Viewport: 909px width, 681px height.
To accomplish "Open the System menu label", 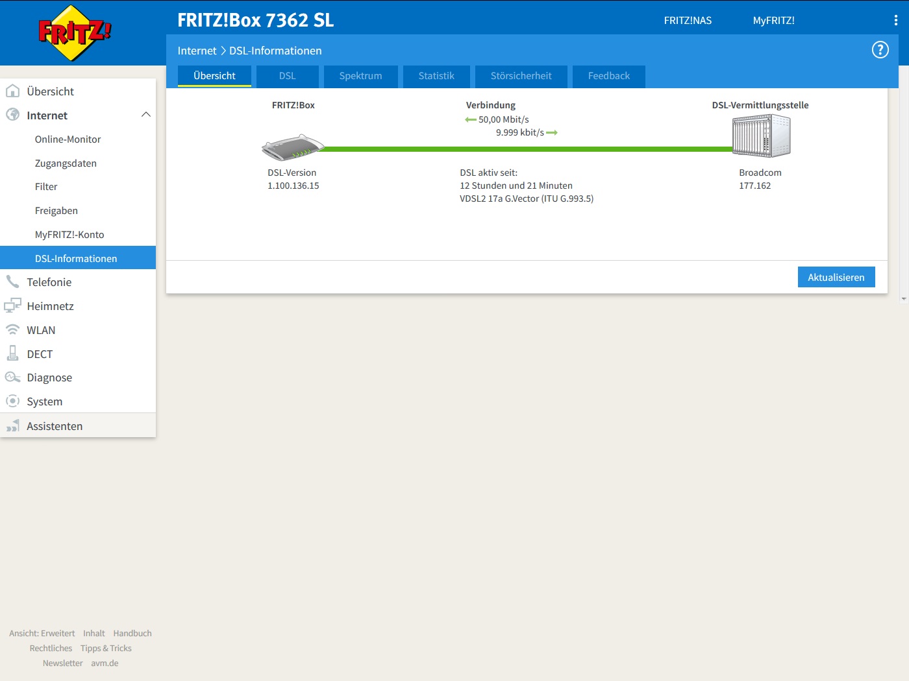I will tap(44, 401).
